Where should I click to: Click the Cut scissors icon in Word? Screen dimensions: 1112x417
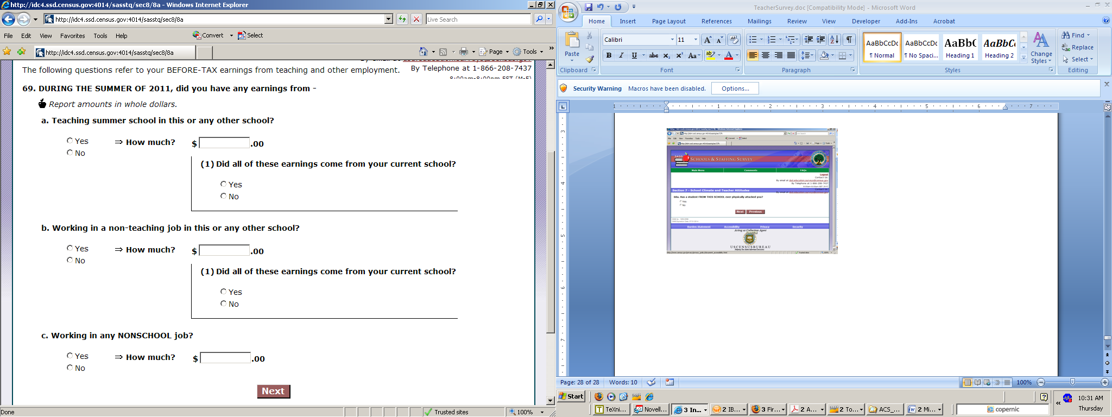pos(590,36)
